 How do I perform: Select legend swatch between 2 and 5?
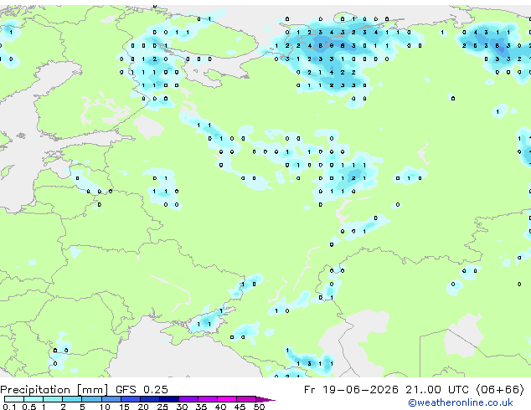[x=72, y=399]
